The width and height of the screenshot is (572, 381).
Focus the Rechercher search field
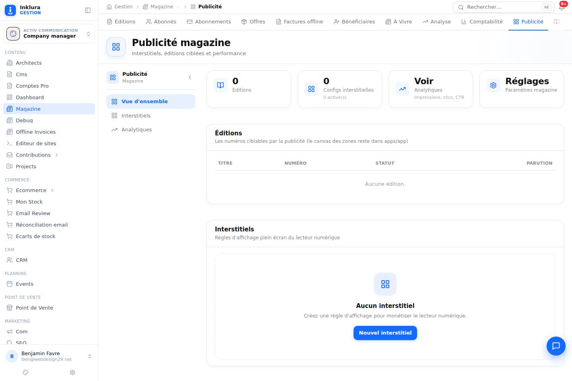(504, 7)
